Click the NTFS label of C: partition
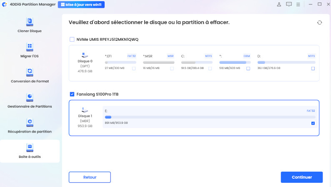The image size is (331, 187). click(208, 56)
